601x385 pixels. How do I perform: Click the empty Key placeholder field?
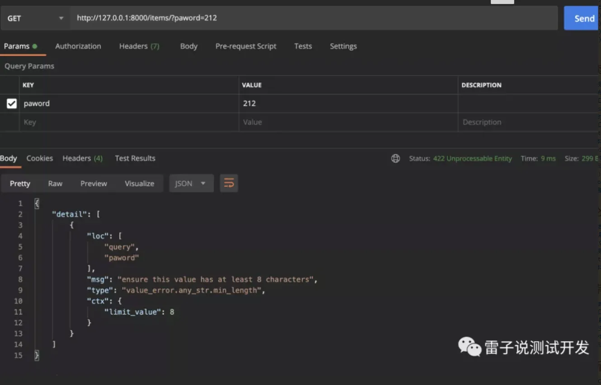coord(129,122)
